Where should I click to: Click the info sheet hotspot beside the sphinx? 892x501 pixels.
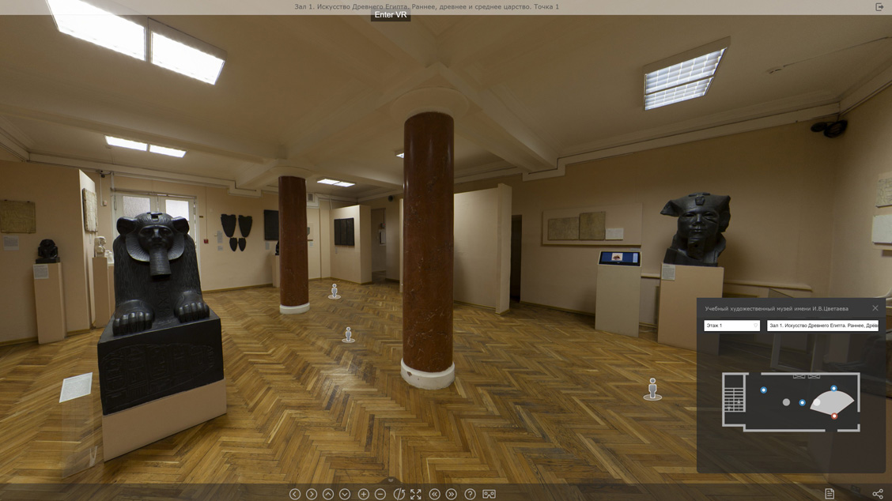(x=76, y=387)
